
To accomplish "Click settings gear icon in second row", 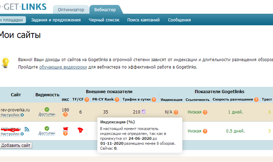I will click(x=22, y=134).
